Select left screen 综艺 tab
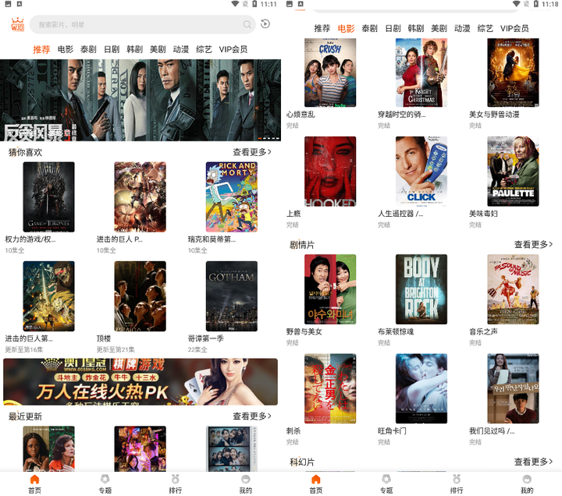The image size is (562, 496). 204,49
